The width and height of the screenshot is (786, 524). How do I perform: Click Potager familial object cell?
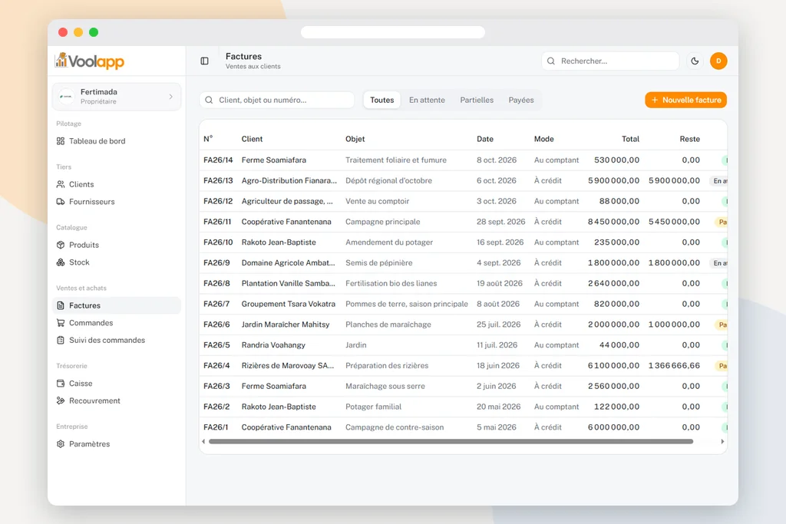[374, 407]
